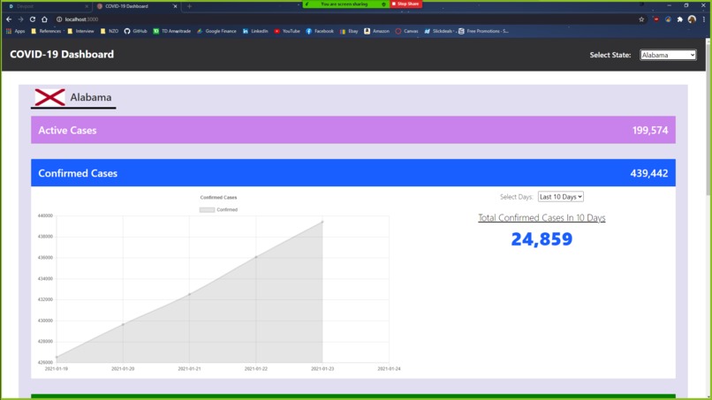
Task: Open the Interview bookmark folder
Action: (80, 31)
